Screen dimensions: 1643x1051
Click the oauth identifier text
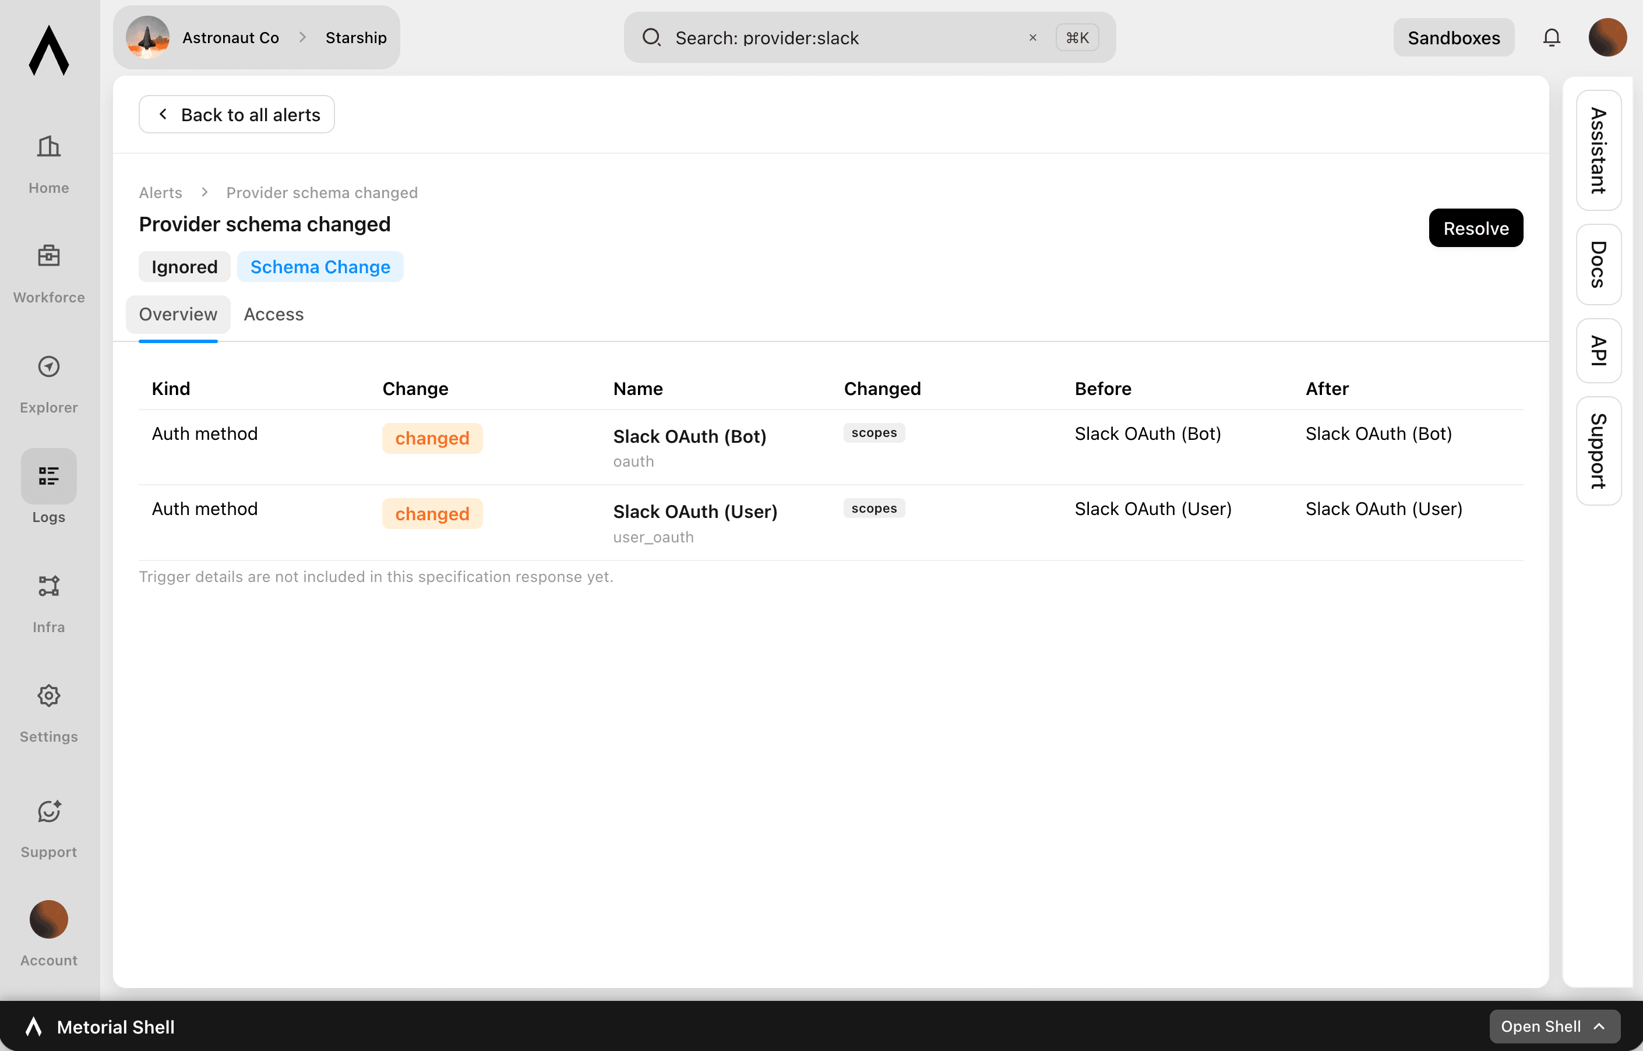pos(633,461)
